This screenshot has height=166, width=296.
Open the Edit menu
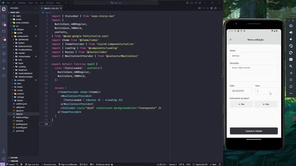tap(14, 3)
